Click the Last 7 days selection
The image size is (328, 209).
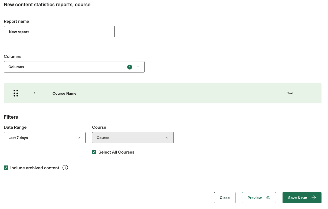[18, 138]
